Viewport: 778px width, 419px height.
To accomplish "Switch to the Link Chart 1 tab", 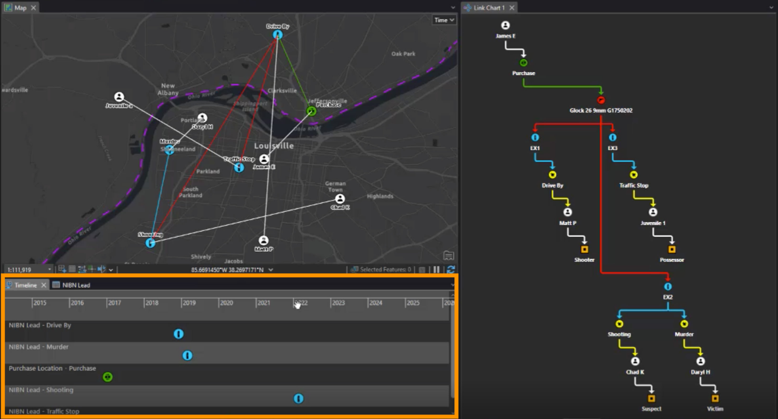I will click(x=489, y=8).
